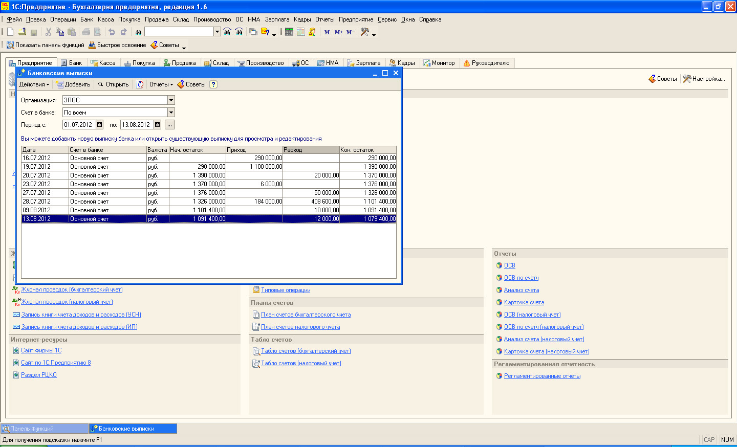Click Показать панель функций toolbar button
Image resolution: width=737 pixels, height=447 pixels.
[45, 45]
